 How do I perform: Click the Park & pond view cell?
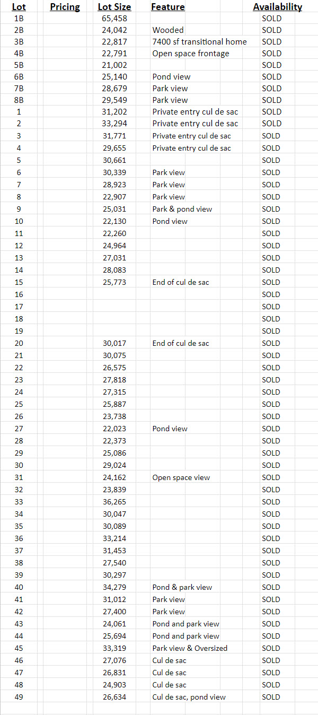coord(182,209)
